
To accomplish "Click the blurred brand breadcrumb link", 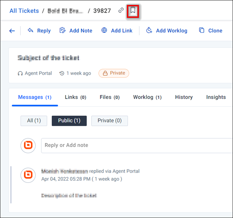I will pos(66,11).
